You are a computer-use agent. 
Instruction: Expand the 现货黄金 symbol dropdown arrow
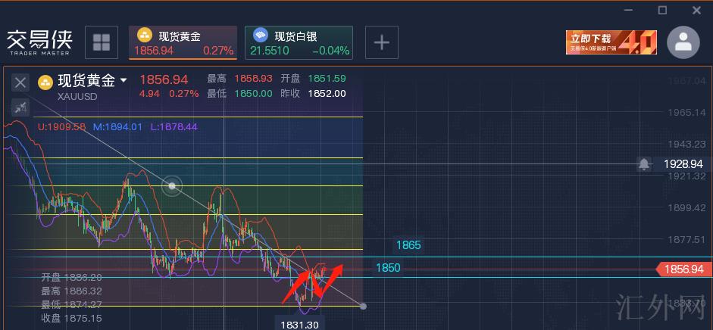[x=124, y=81]
